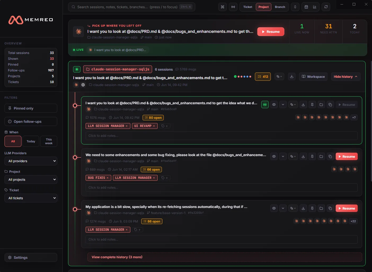The width and height of the screenshot is (372, 272).
Task: Add notes to the BUG FIXES session
Action: 222,188
